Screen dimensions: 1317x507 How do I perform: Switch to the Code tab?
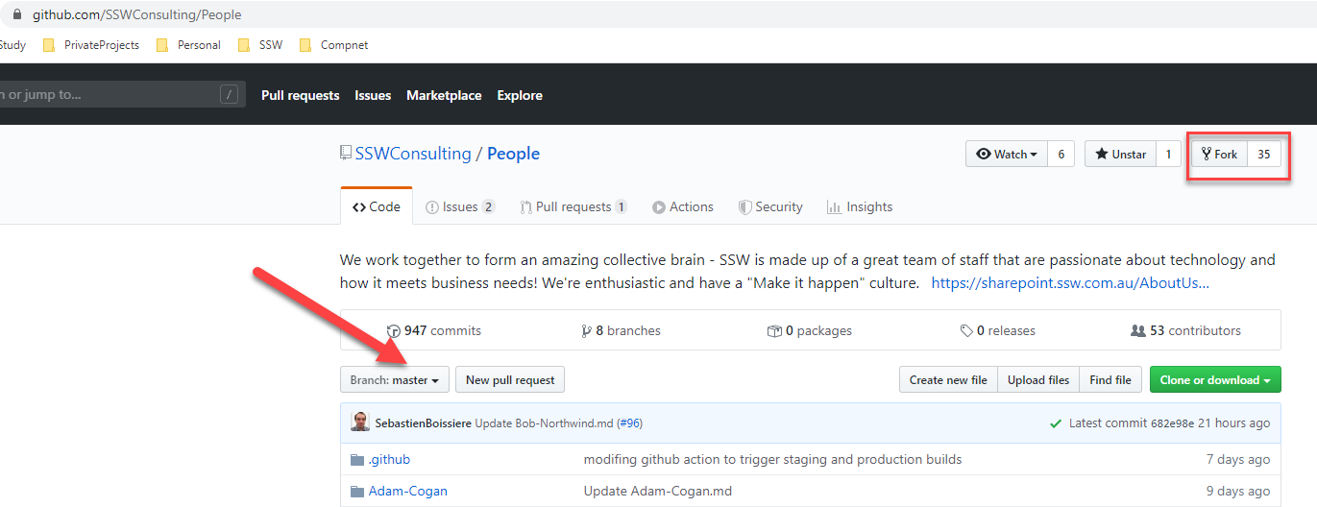point(377,206)
